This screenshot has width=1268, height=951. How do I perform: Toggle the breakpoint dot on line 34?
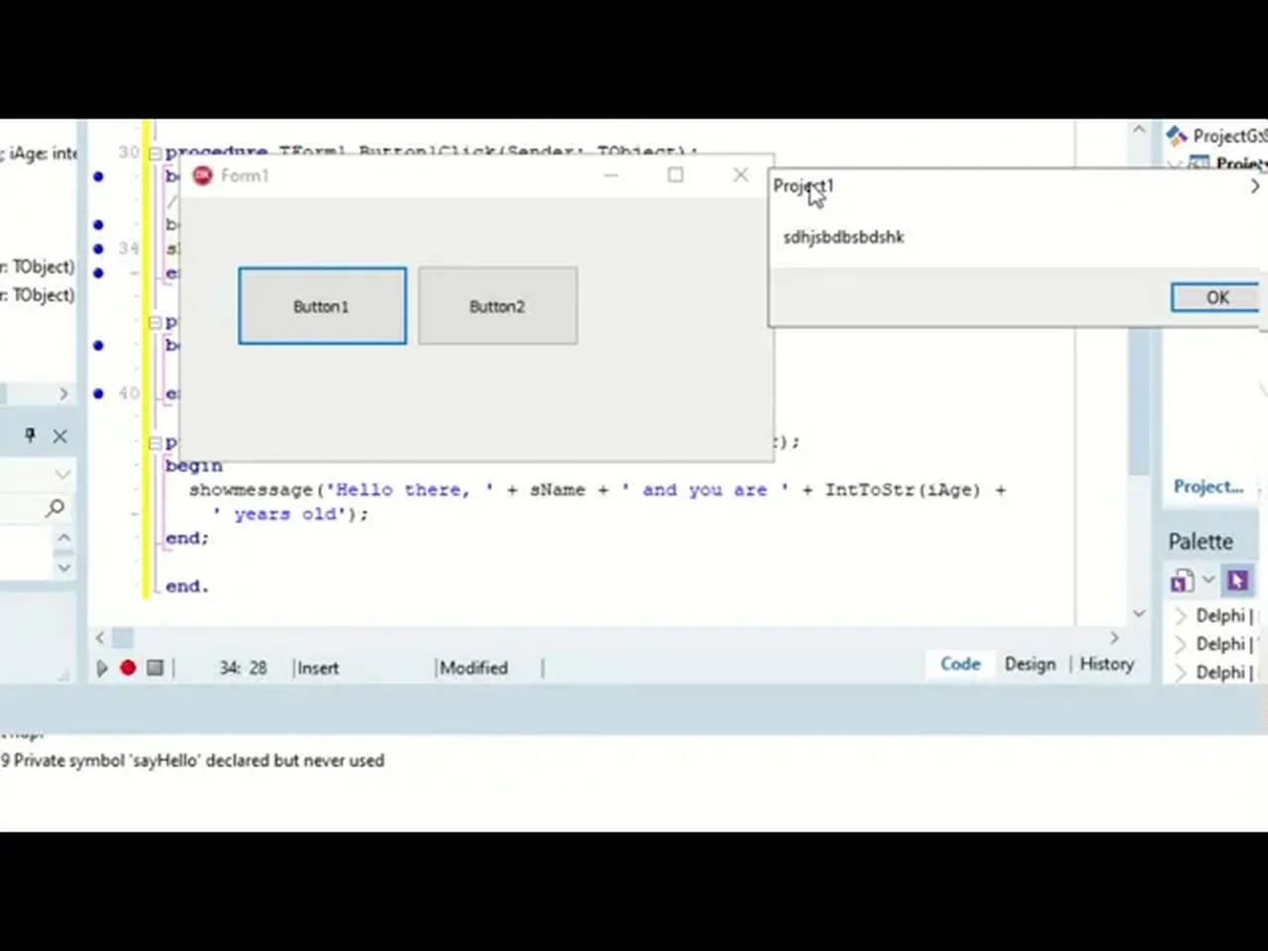(x=98, y=248)
